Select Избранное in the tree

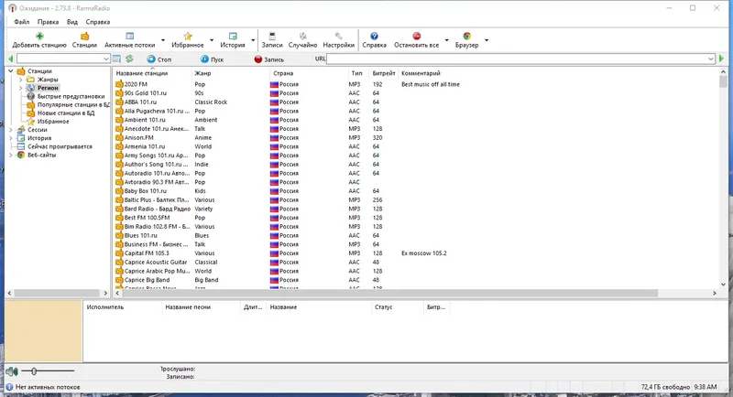coord(53,122)
